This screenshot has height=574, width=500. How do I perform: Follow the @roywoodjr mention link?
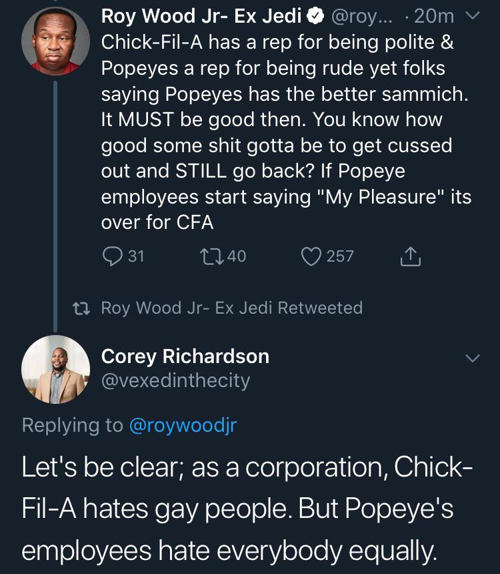point(182,425)
